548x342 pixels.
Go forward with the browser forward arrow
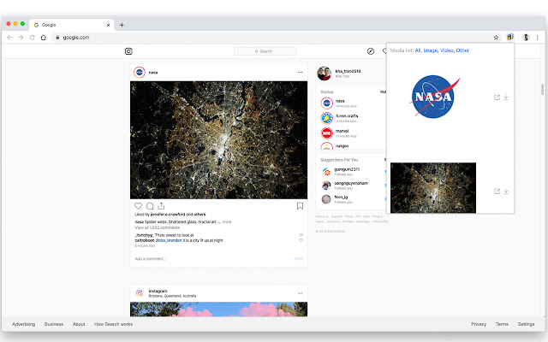pyautogui.click(x=21, y=38)
